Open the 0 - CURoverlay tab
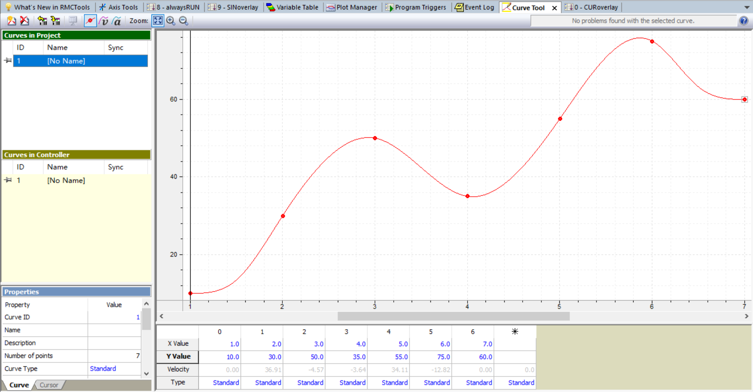Image resolution: width=753 pixels, height=392 pixels. (591, 7)
